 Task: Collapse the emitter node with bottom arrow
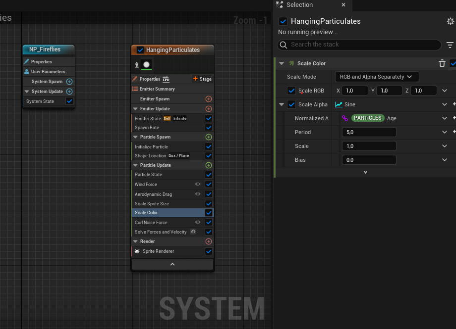tap(172, 264)
